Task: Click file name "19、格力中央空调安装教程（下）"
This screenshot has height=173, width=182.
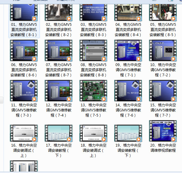Action: [x=128, y=150]
